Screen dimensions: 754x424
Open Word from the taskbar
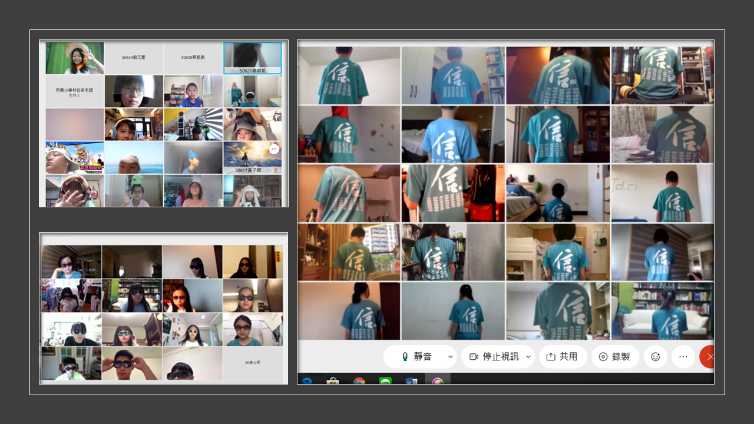tap(411, 380)
